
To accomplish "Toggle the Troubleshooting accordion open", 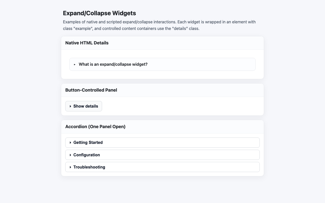I will click(x=89, y=167).
